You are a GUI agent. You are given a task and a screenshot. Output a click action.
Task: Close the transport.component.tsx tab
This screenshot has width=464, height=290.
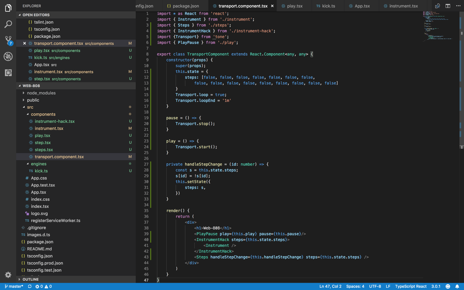click(x=272, y=6)
